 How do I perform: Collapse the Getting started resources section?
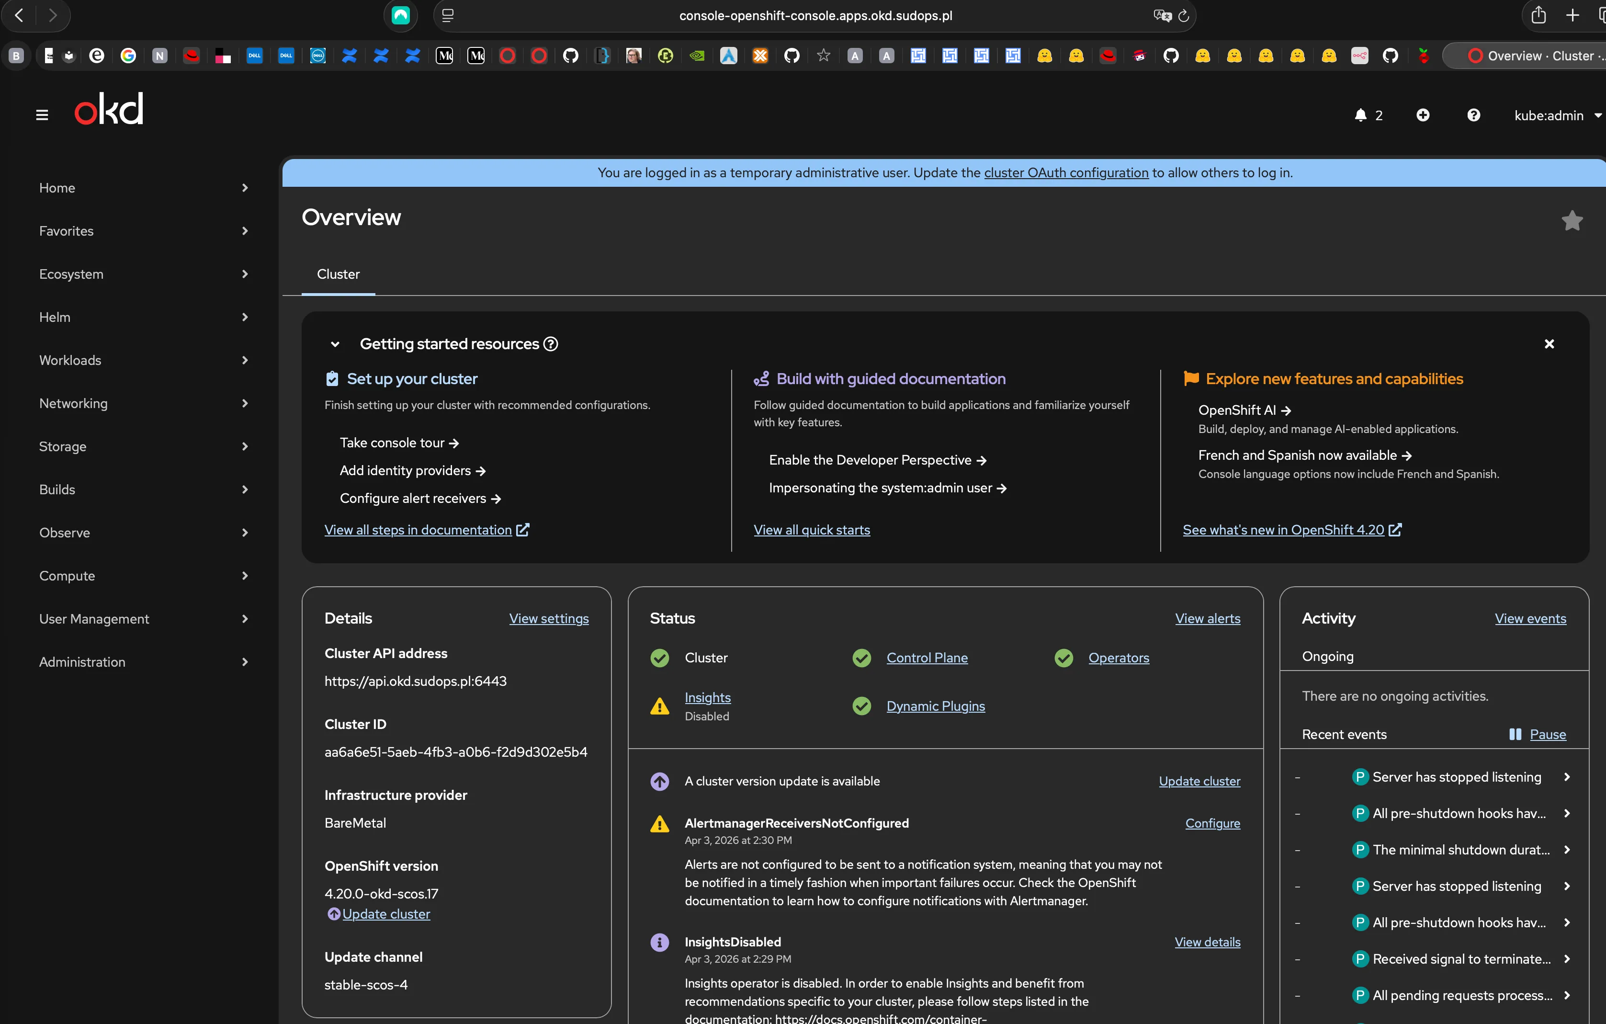tap(335, 344)
